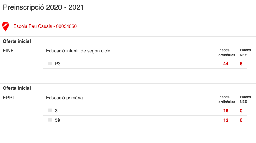Enable the 3r checkbox
Image resolution: width=256 pixels, height=143 pixels.
pyautogui.click(x=50, y=110)
